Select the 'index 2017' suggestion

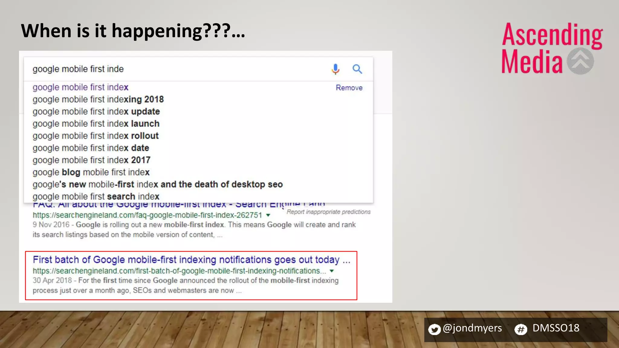91,160
